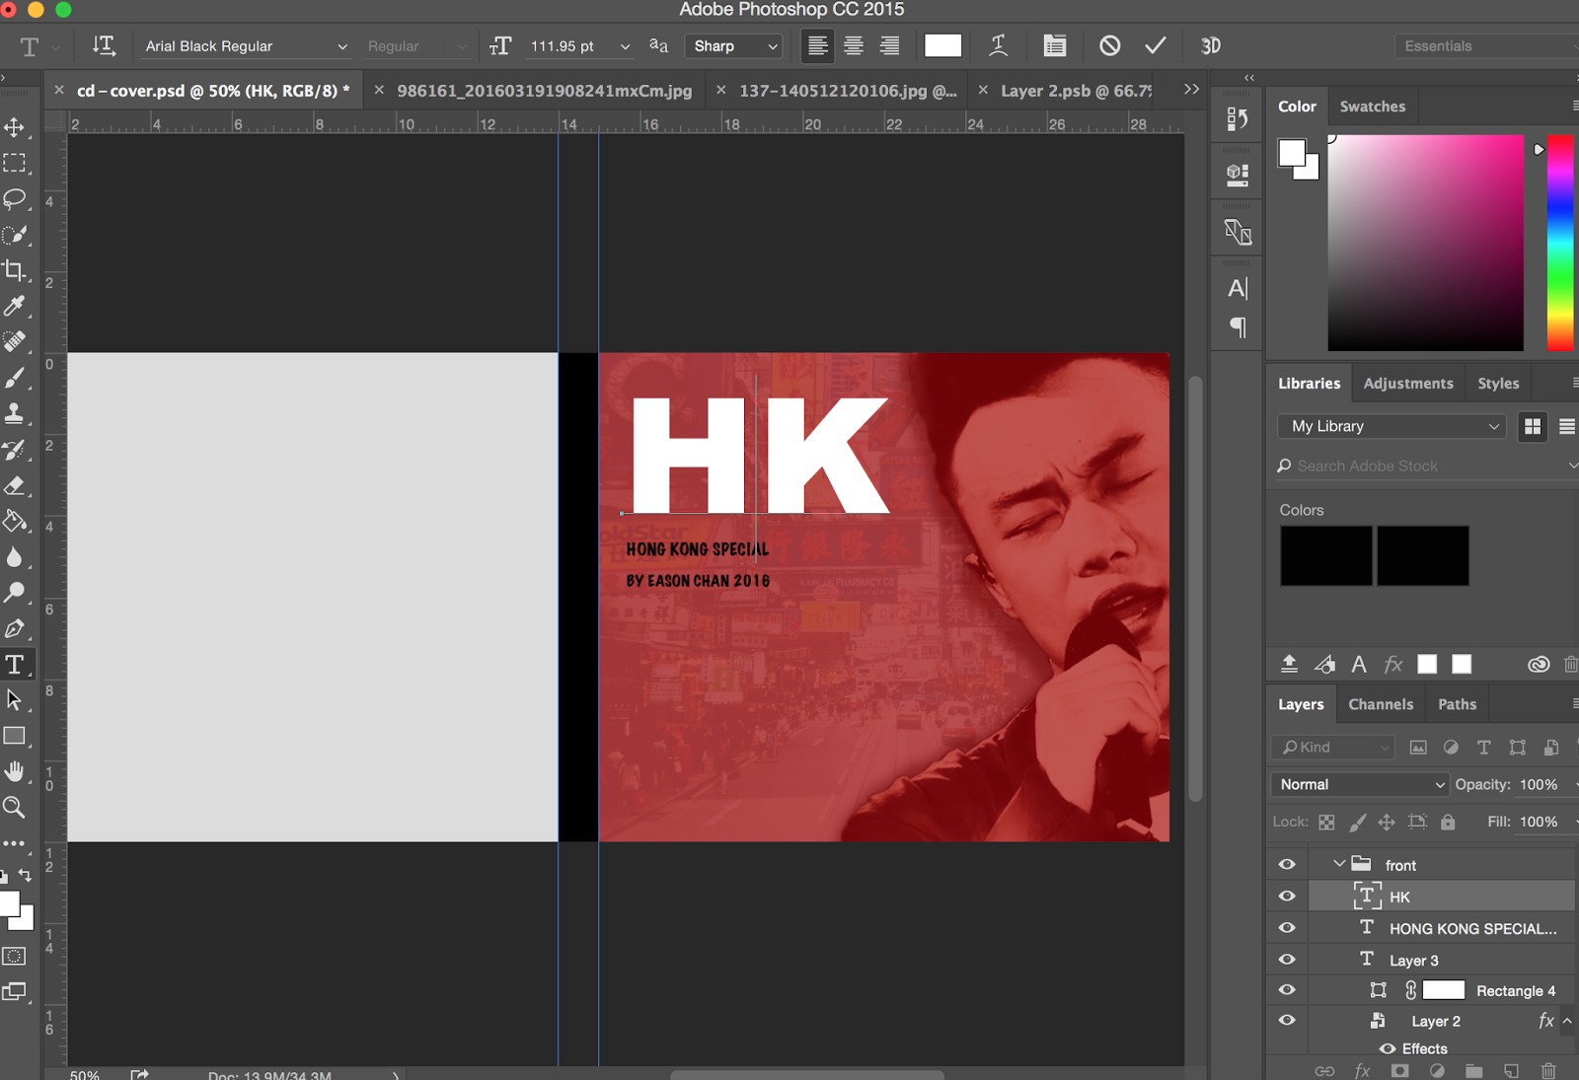1579x1080 pixels.
Task: Select the Rectangle shape tool
Action: click(x=15, y=736)
